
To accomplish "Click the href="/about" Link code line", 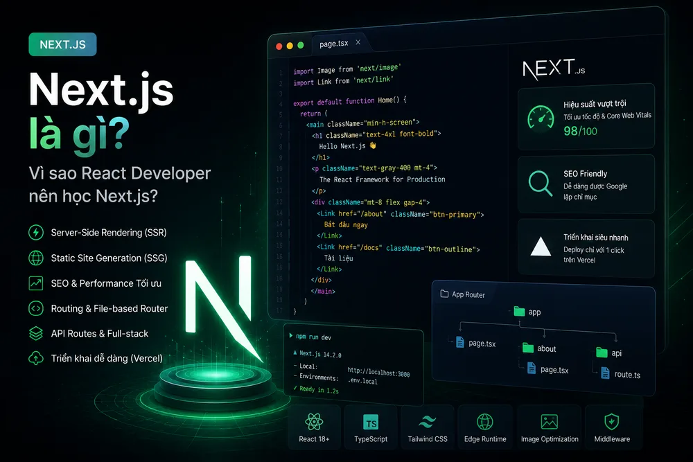I will point(401,214).
